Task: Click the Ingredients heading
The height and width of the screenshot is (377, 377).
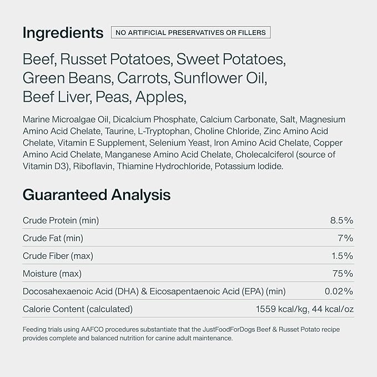Action: [63, 33]
